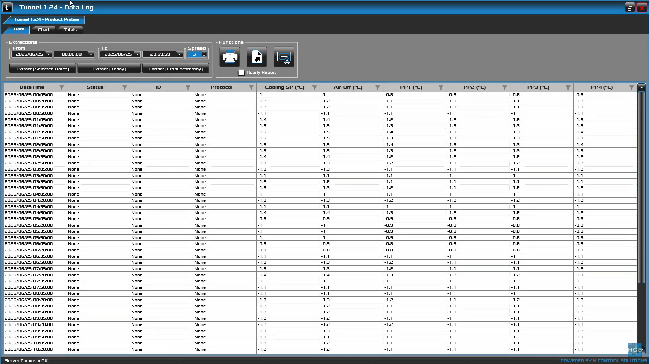
Task: Click the Spread input field
Action: pos(195,54)
